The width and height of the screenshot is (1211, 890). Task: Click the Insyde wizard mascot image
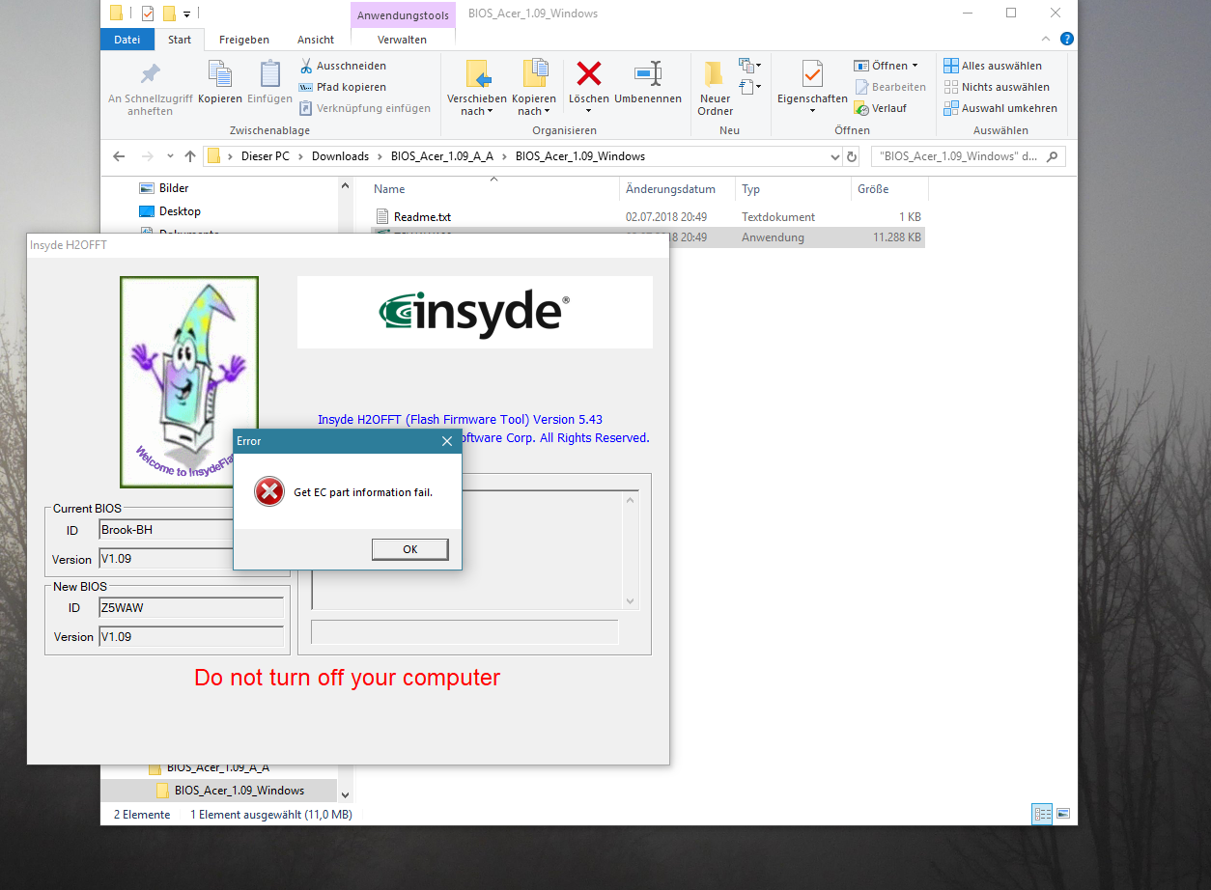pyautogui.click(x=189, y=382)
